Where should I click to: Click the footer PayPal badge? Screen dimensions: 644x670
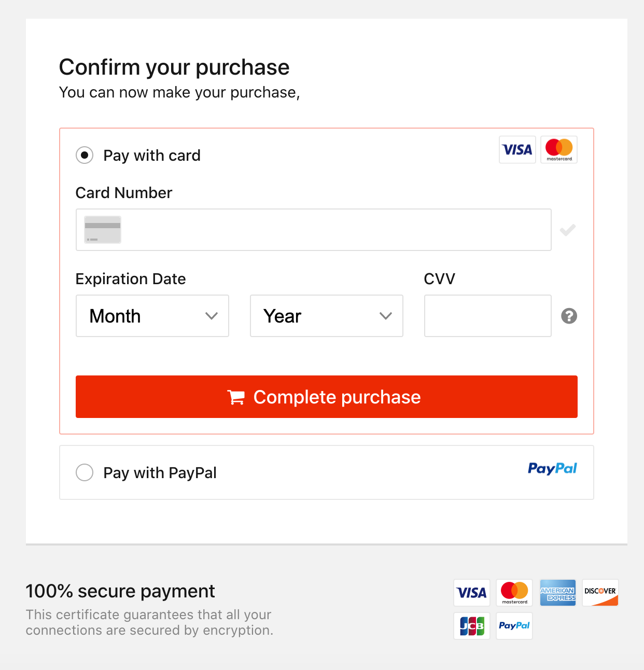(x=514, y=626)
